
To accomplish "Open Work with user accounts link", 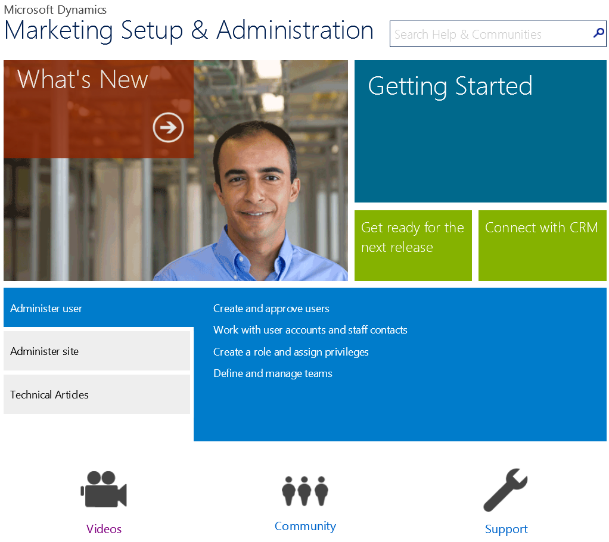I will [310, 330].
